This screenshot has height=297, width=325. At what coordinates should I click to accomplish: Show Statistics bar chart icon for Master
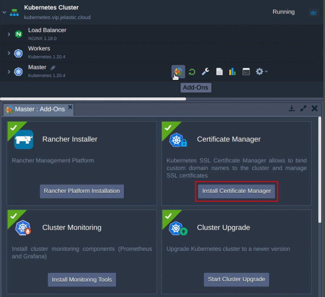[x=232, y=72]
